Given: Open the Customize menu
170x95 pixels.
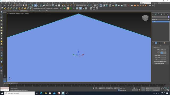Looking at the screenshot, I should pyautogui.click(x=69, y=3).
